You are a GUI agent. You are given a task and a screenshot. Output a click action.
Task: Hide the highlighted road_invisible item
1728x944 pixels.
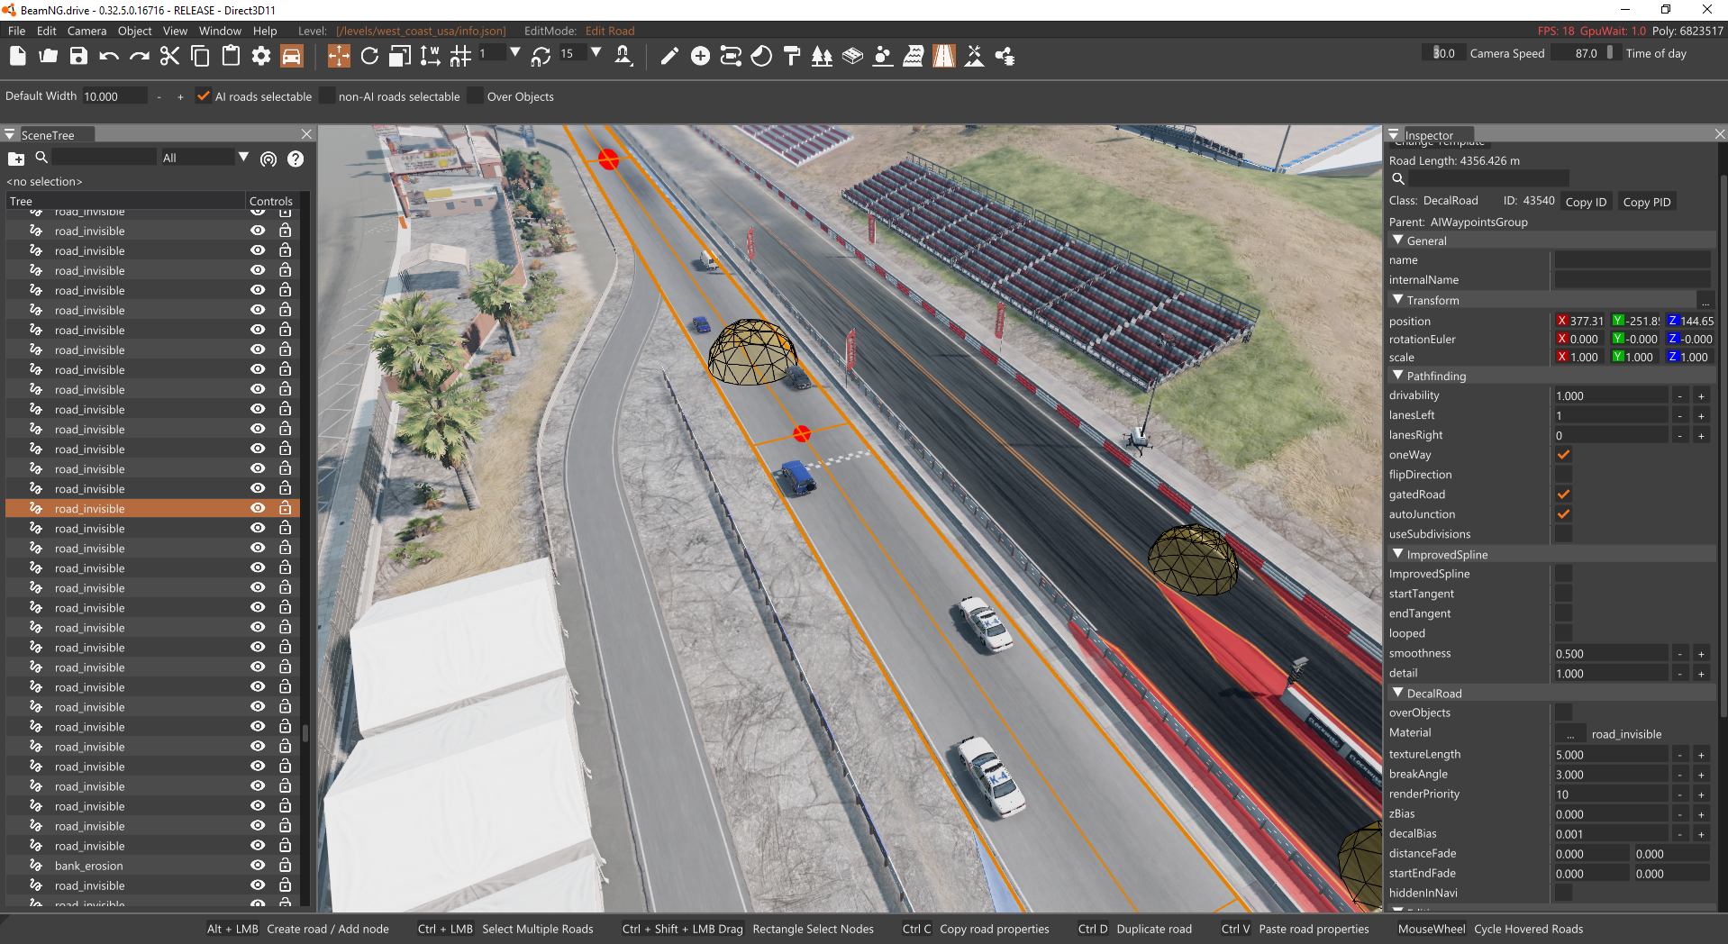pos(258,508)
